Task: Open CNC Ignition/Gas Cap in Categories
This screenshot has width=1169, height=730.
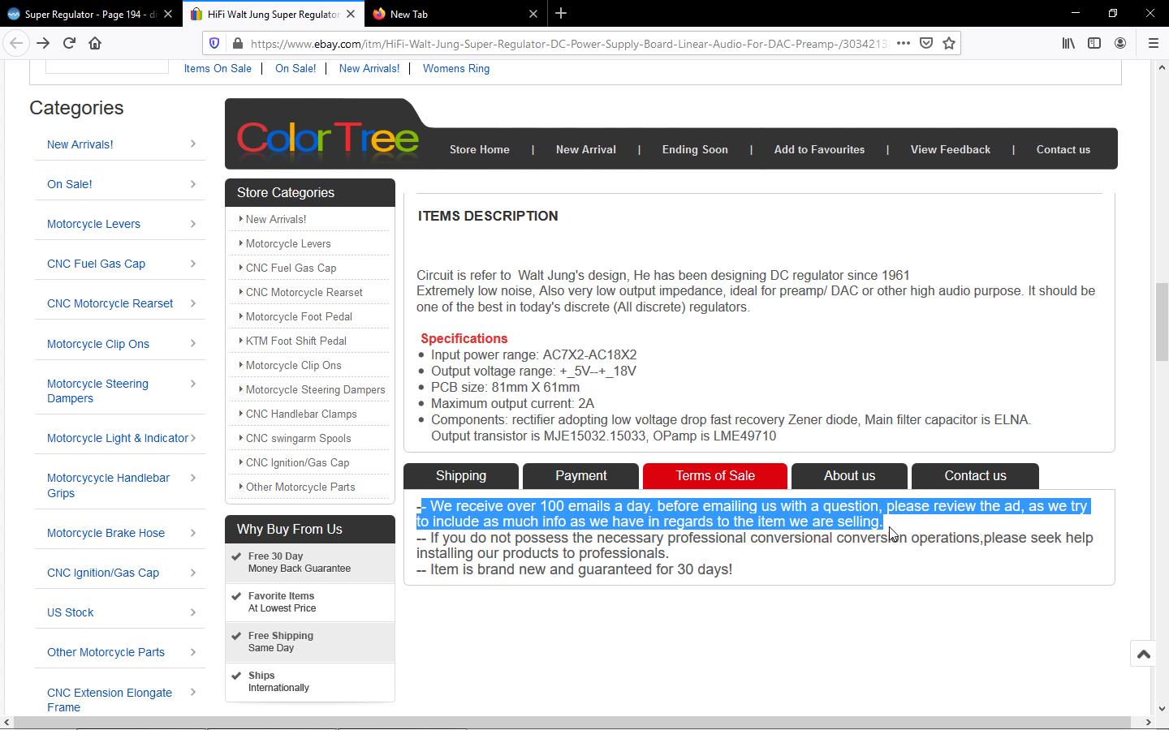Action: click(x=103, y=573)
